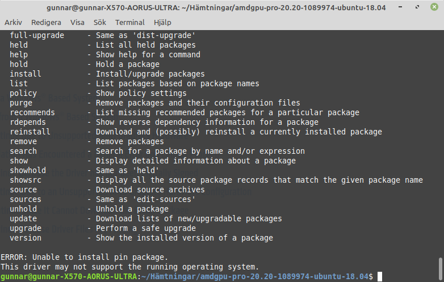This screenshot has height=282, width=444.
Task: Close the terminal with green X button
Action: pyautogui.click(x=434, y=7)
